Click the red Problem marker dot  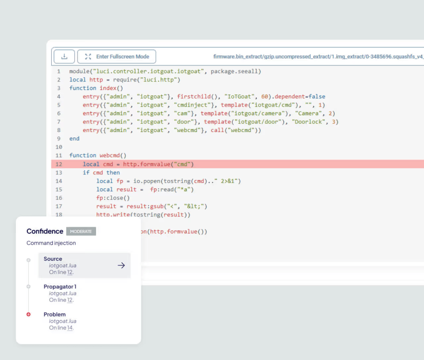29,314
